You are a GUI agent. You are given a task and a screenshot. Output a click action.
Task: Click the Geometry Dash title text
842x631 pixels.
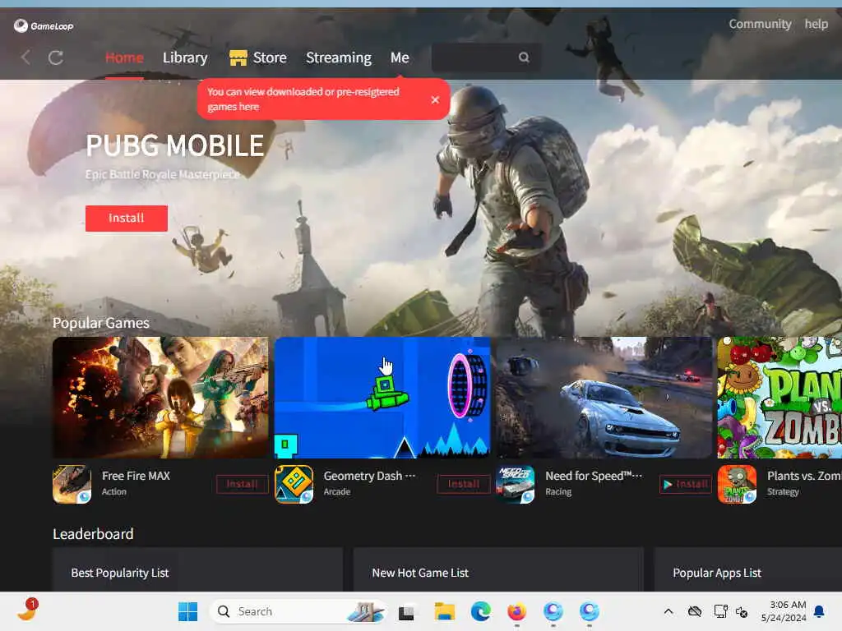point(369,476)
